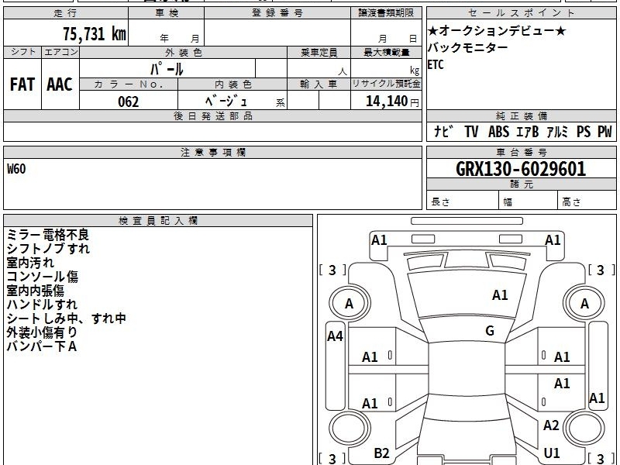Click chassis number GRX130-6029601
This screenshot has width=620, height=465.
pyautogui.click(x=521, y=169)
